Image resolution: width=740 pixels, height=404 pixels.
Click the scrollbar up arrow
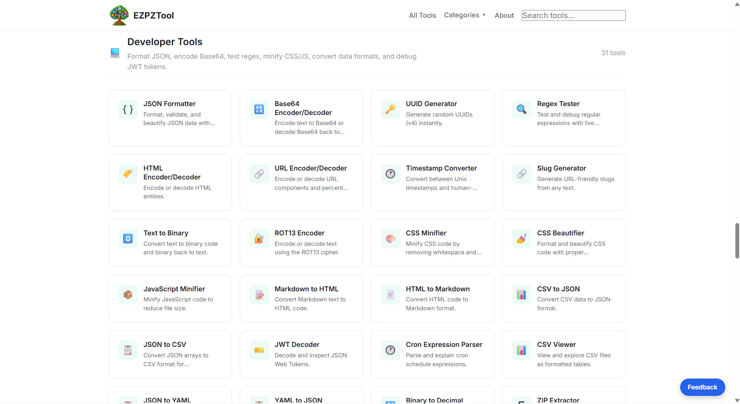point(737,4)
